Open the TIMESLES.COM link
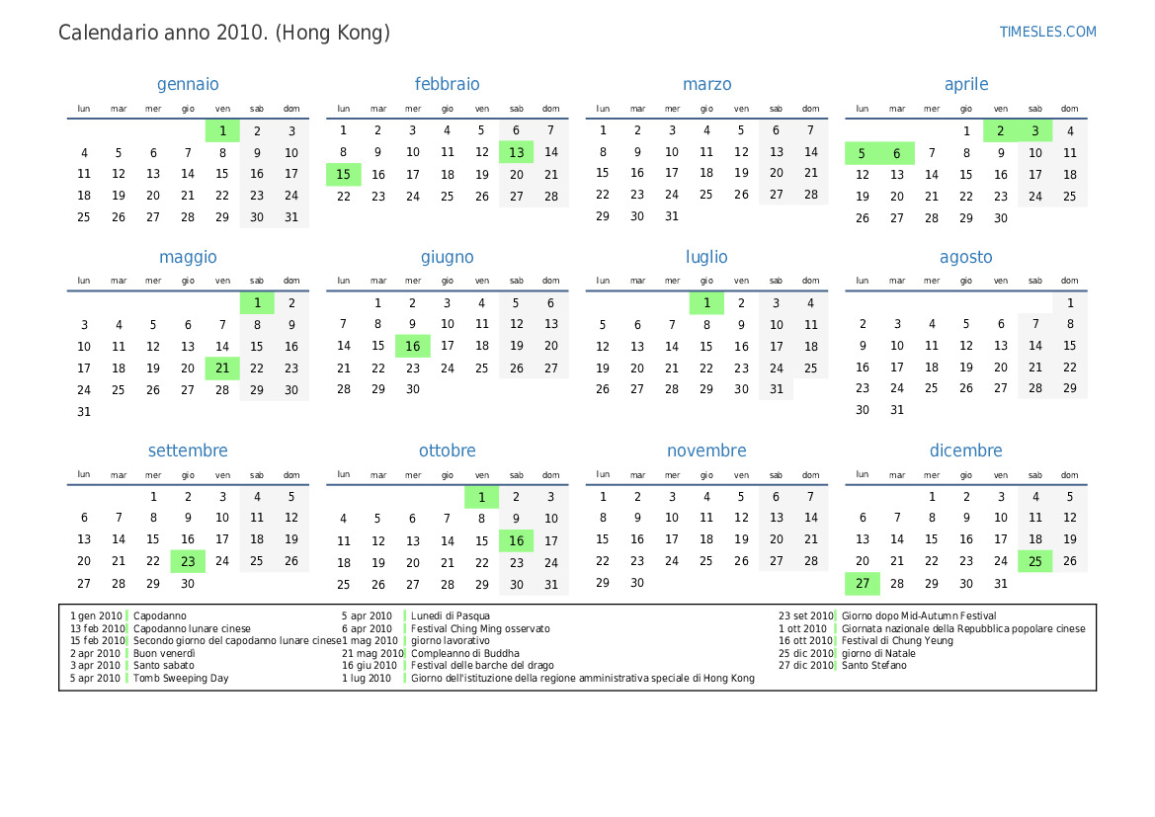 click(1047, 32)
